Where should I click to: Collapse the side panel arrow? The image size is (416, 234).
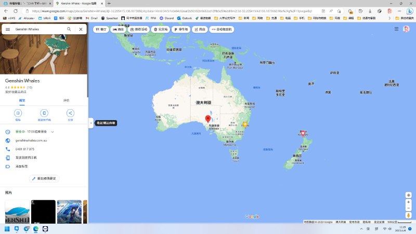(x=91, y=123)
